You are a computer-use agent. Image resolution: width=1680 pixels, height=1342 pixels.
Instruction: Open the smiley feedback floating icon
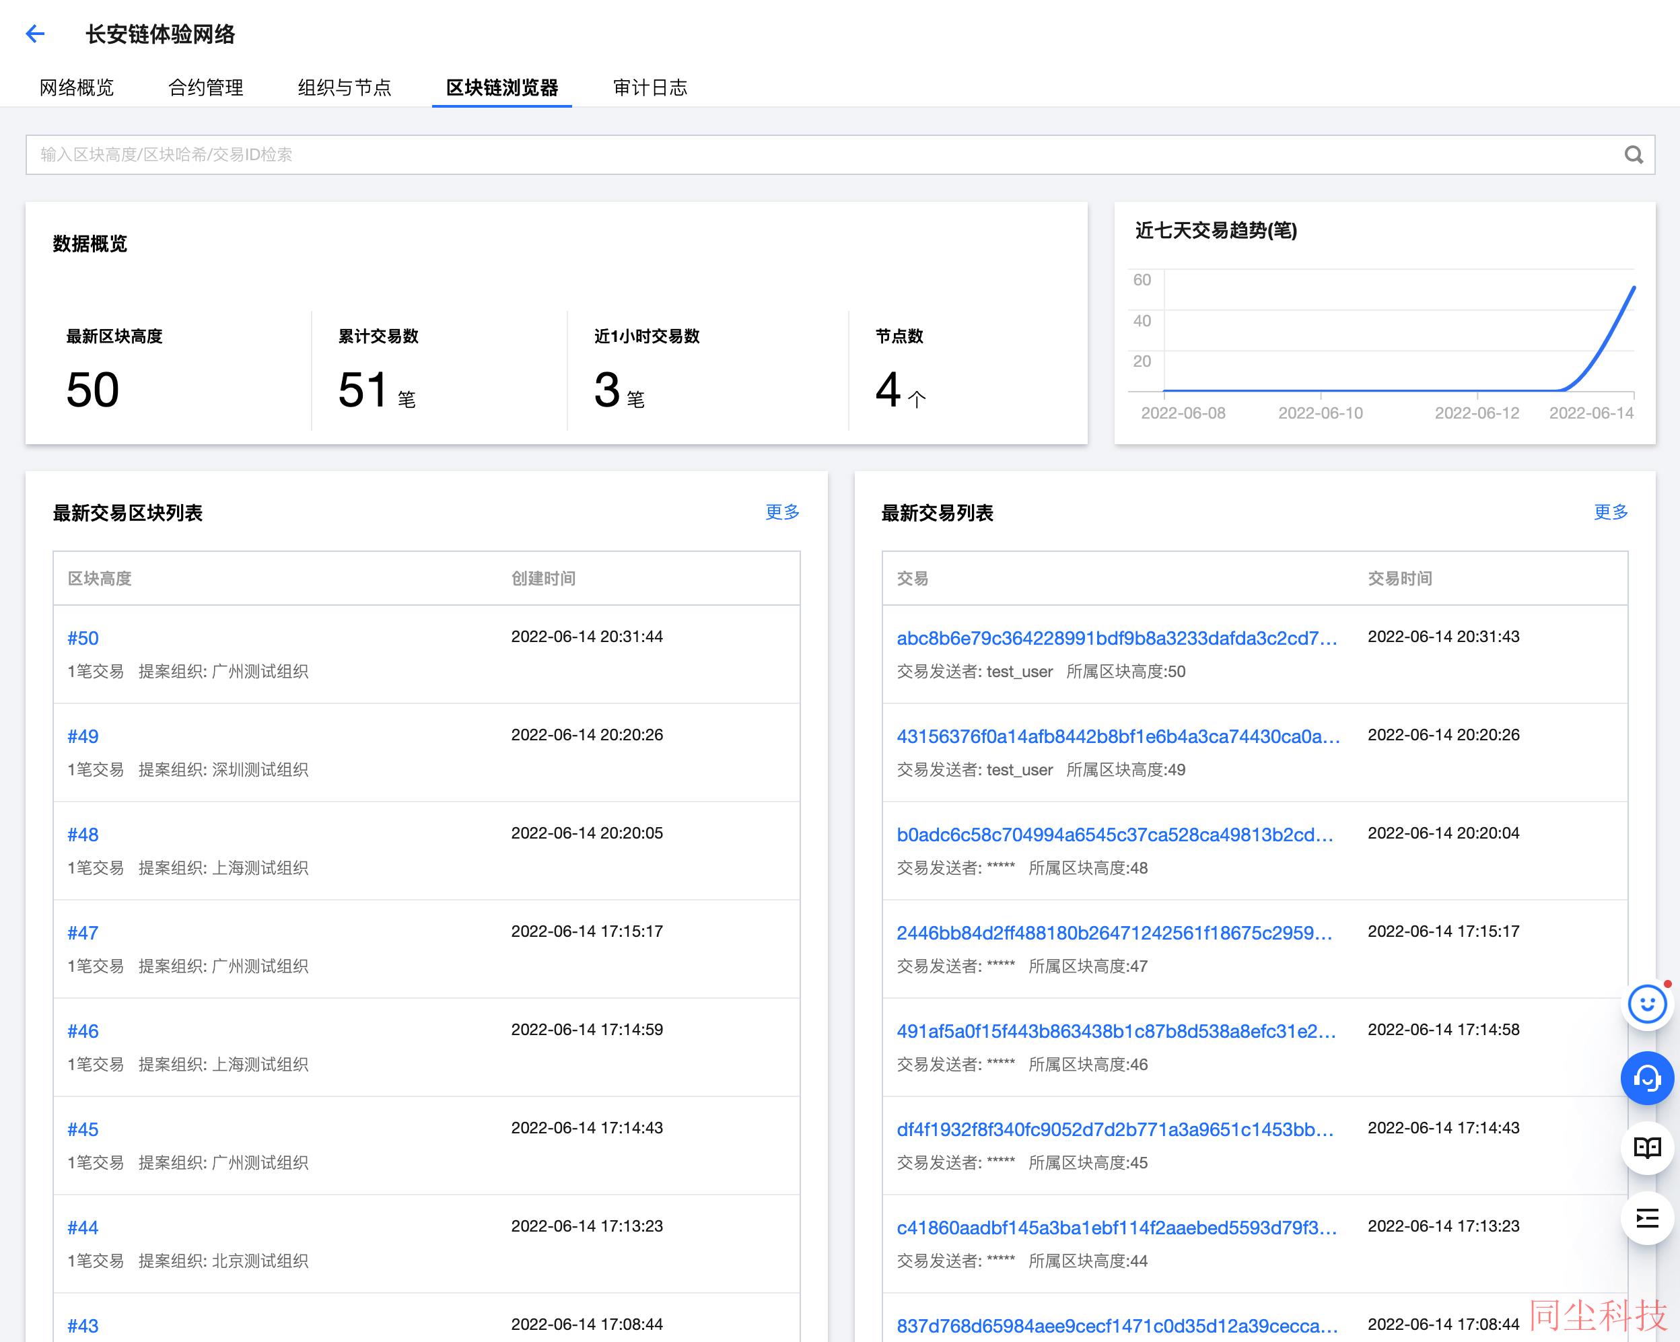point(1647,1005)
